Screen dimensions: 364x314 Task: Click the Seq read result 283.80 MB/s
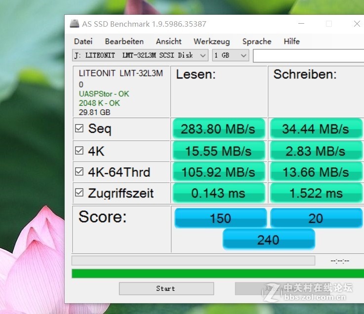219,129
